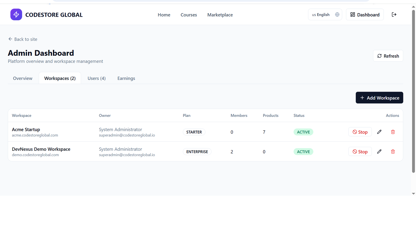Click Add Workspace button
416x236 pixels.
pos(379,98)
